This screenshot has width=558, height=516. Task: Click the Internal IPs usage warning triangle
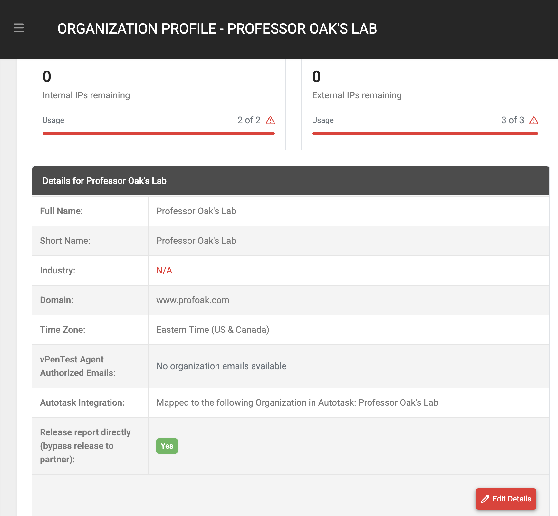(270, 120)
